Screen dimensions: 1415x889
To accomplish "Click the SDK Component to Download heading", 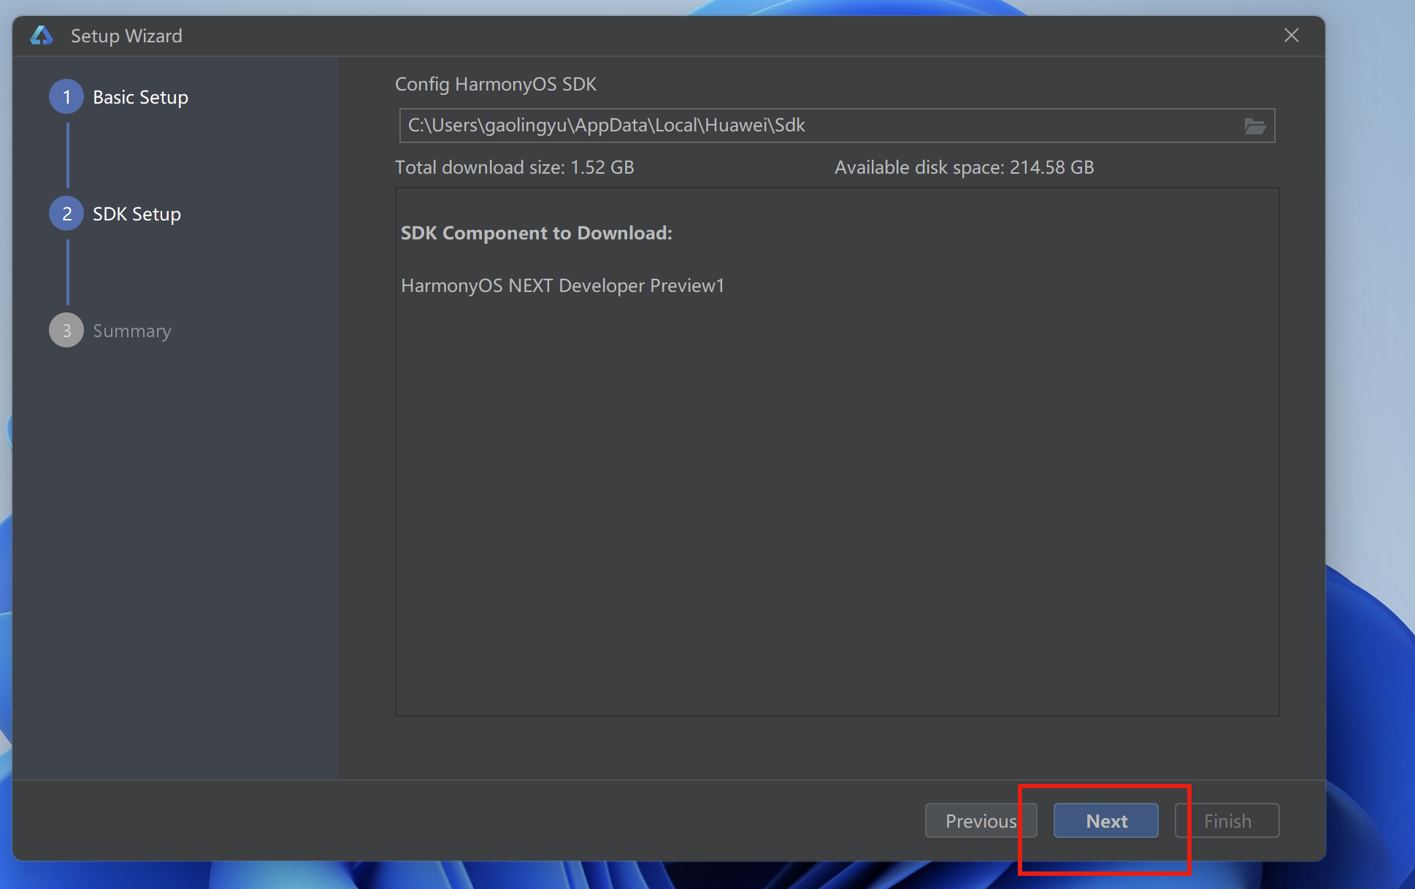I will click(536, 233).
